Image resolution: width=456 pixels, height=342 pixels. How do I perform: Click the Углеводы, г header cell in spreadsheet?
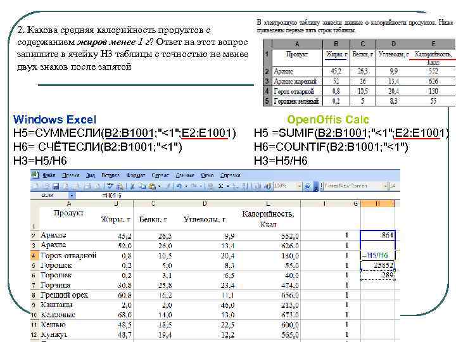pos(205,218)
